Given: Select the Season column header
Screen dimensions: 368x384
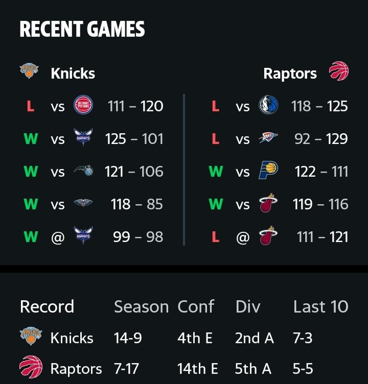Looking at the screenshot, I should click(142, 306).
